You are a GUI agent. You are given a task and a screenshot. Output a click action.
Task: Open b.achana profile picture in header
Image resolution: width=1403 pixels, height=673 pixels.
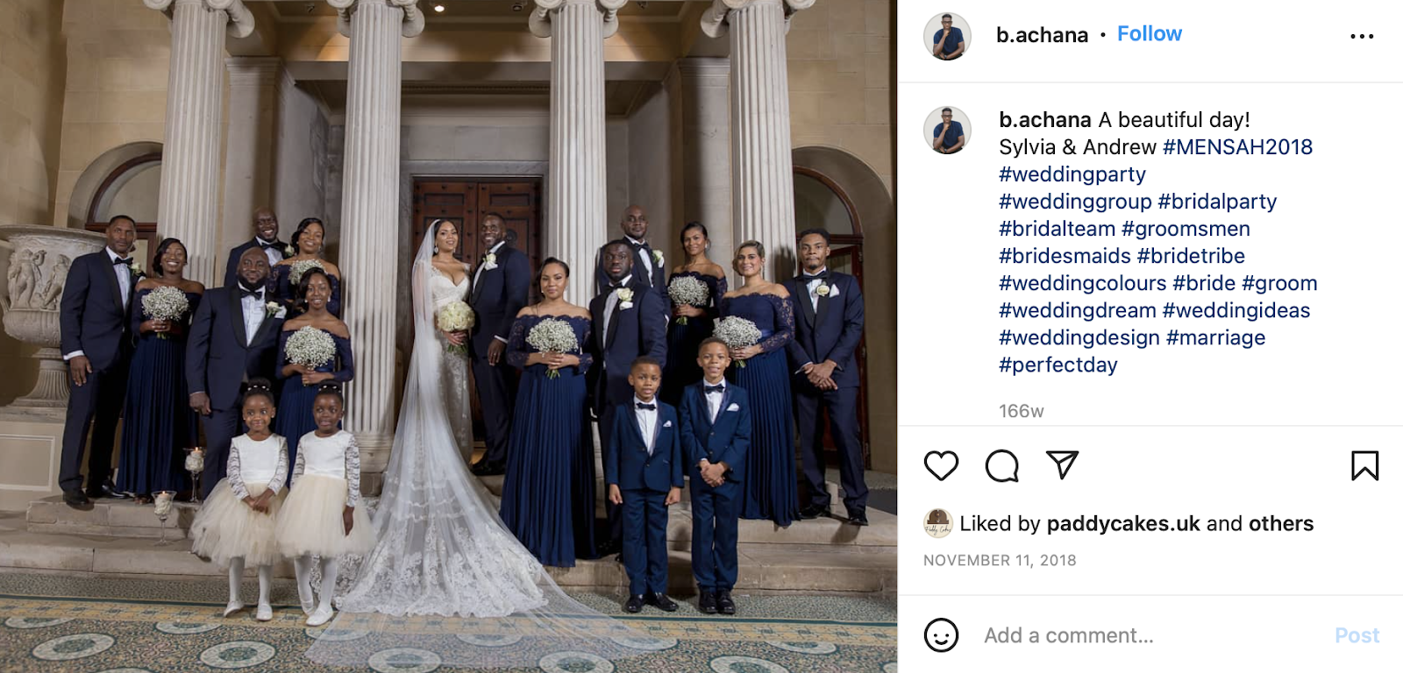pyautogui.click(x=947, y=36)
